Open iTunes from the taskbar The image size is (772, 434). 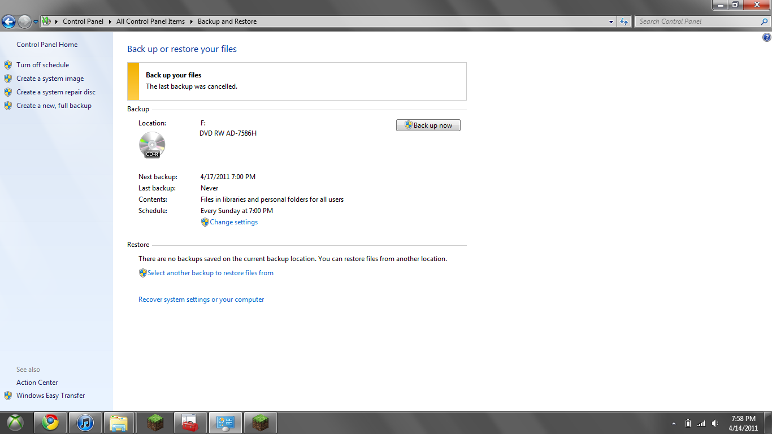point(85,423)
